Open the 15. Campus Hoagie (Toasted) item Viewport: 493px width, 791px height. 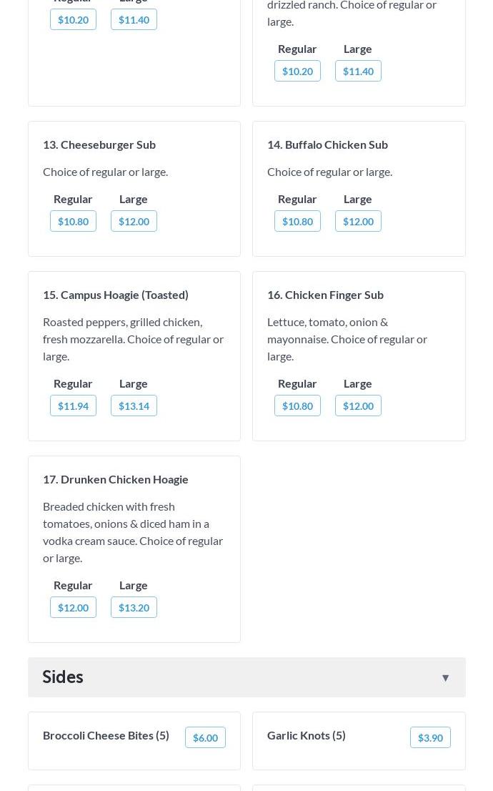click(116, 295)
